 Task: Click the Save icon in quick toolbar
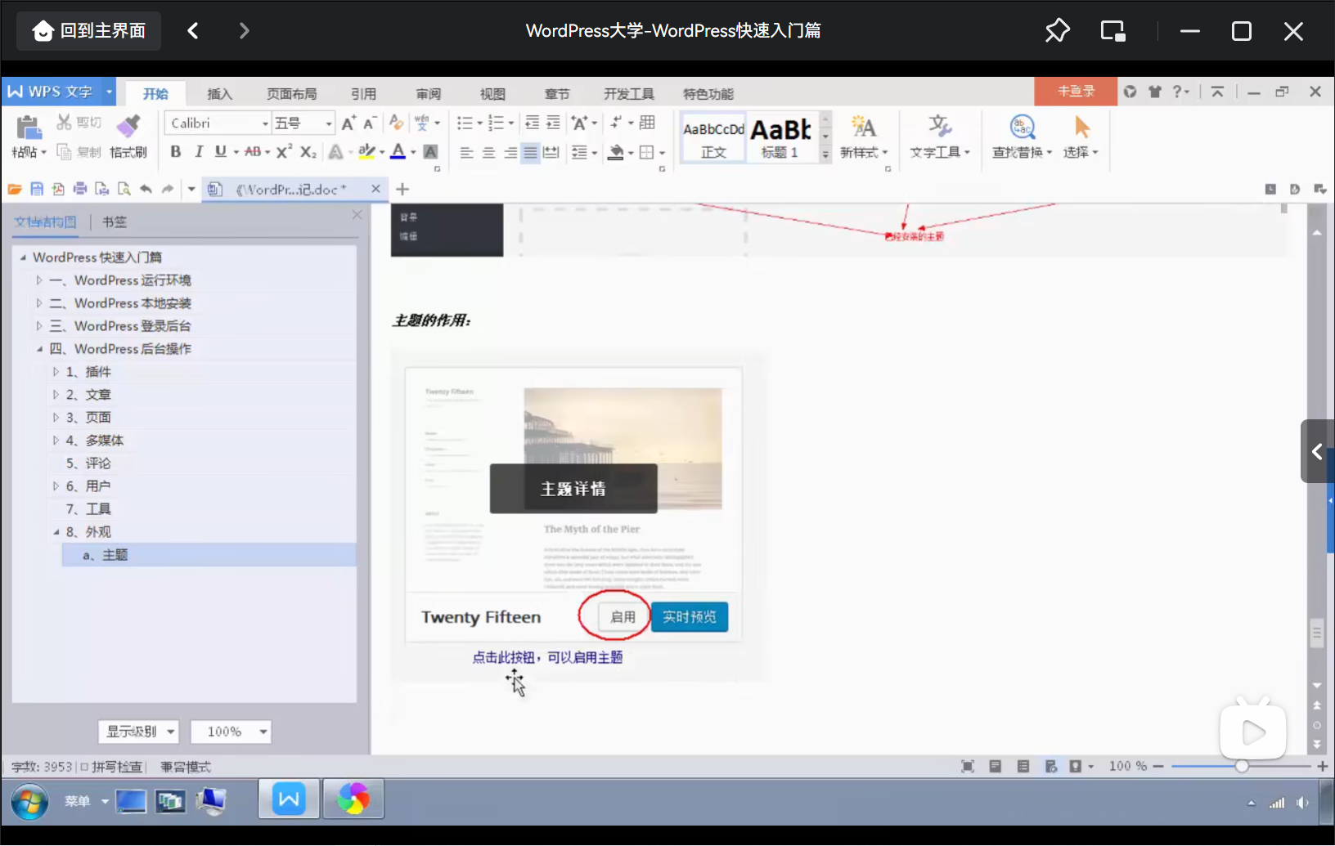37,190
